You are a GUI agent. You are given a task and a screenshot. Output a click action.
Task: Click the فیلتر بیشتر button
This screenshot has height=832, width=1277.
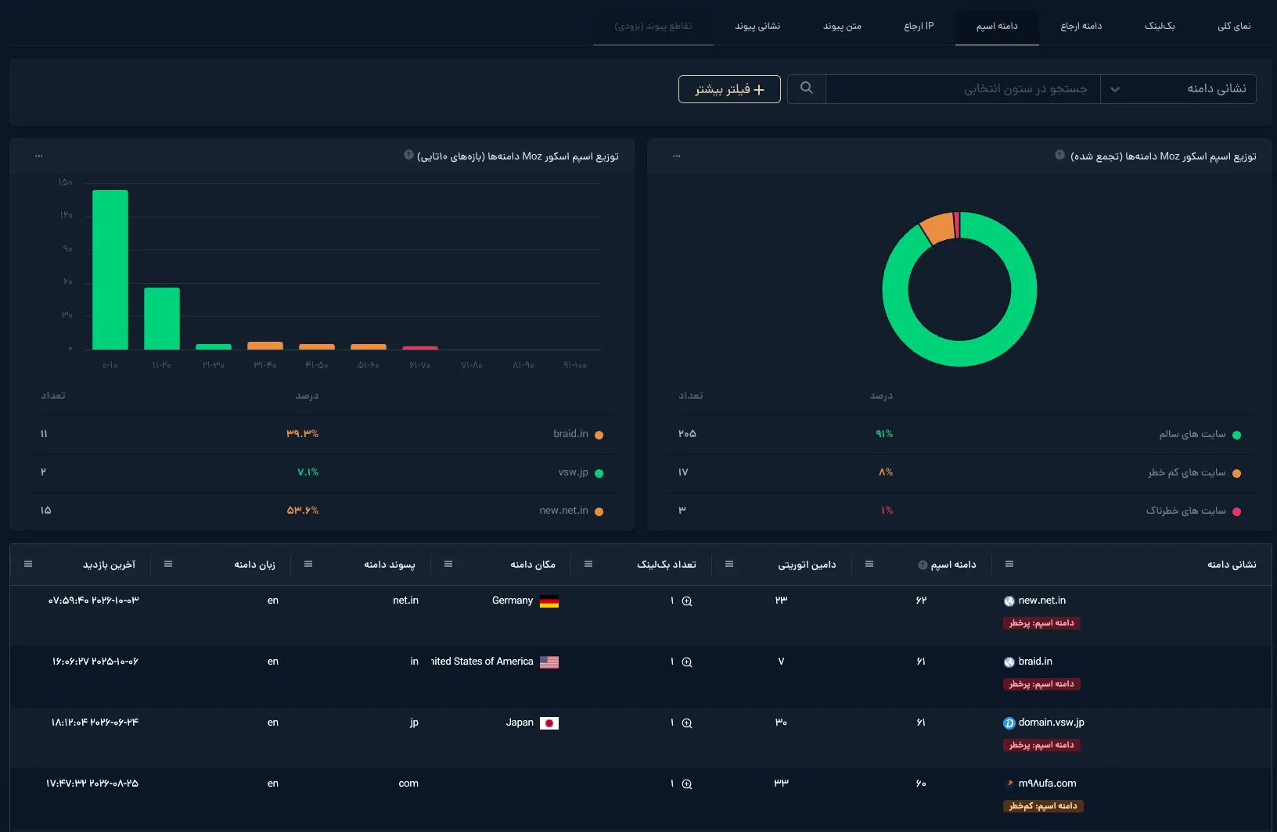point(729,89)
